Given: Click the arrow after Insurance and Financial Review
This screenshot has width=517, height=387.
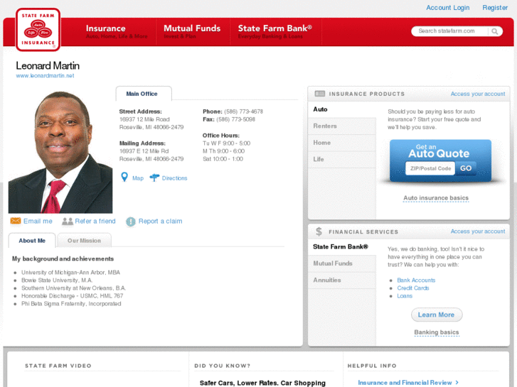Looking at the screenshot, I should click(x=457, y=383).
